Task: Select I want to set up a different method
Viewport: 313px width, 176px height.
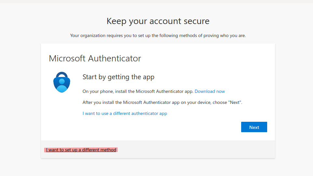Action: pyautogui.click(x=81, y=150)
